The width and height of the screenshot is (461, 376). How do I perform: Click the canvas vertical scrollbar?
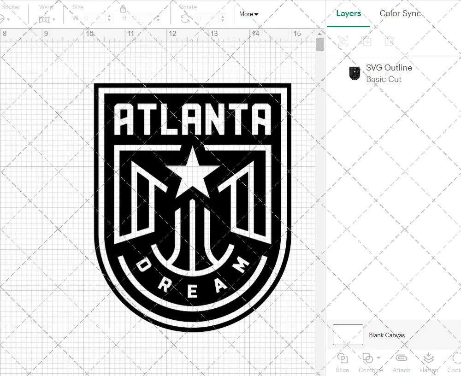pos(319,44)
